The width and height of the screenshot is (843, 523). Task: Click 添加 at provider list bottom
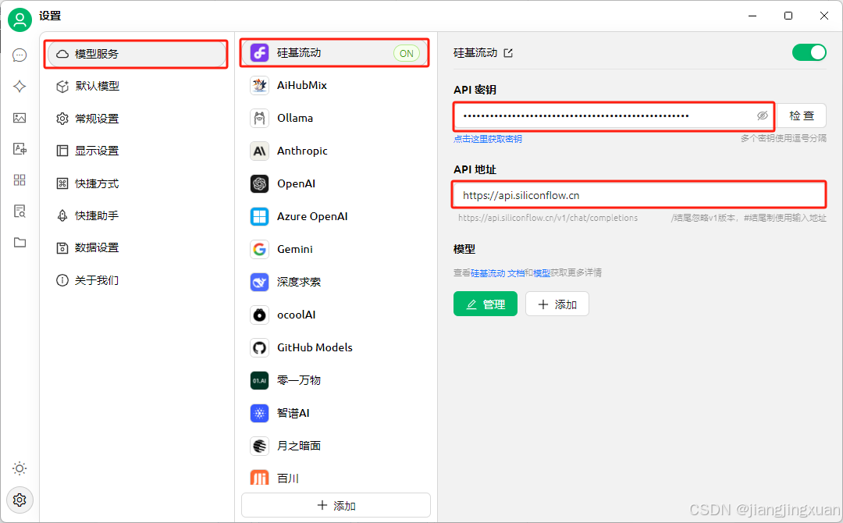click(336, 505)
